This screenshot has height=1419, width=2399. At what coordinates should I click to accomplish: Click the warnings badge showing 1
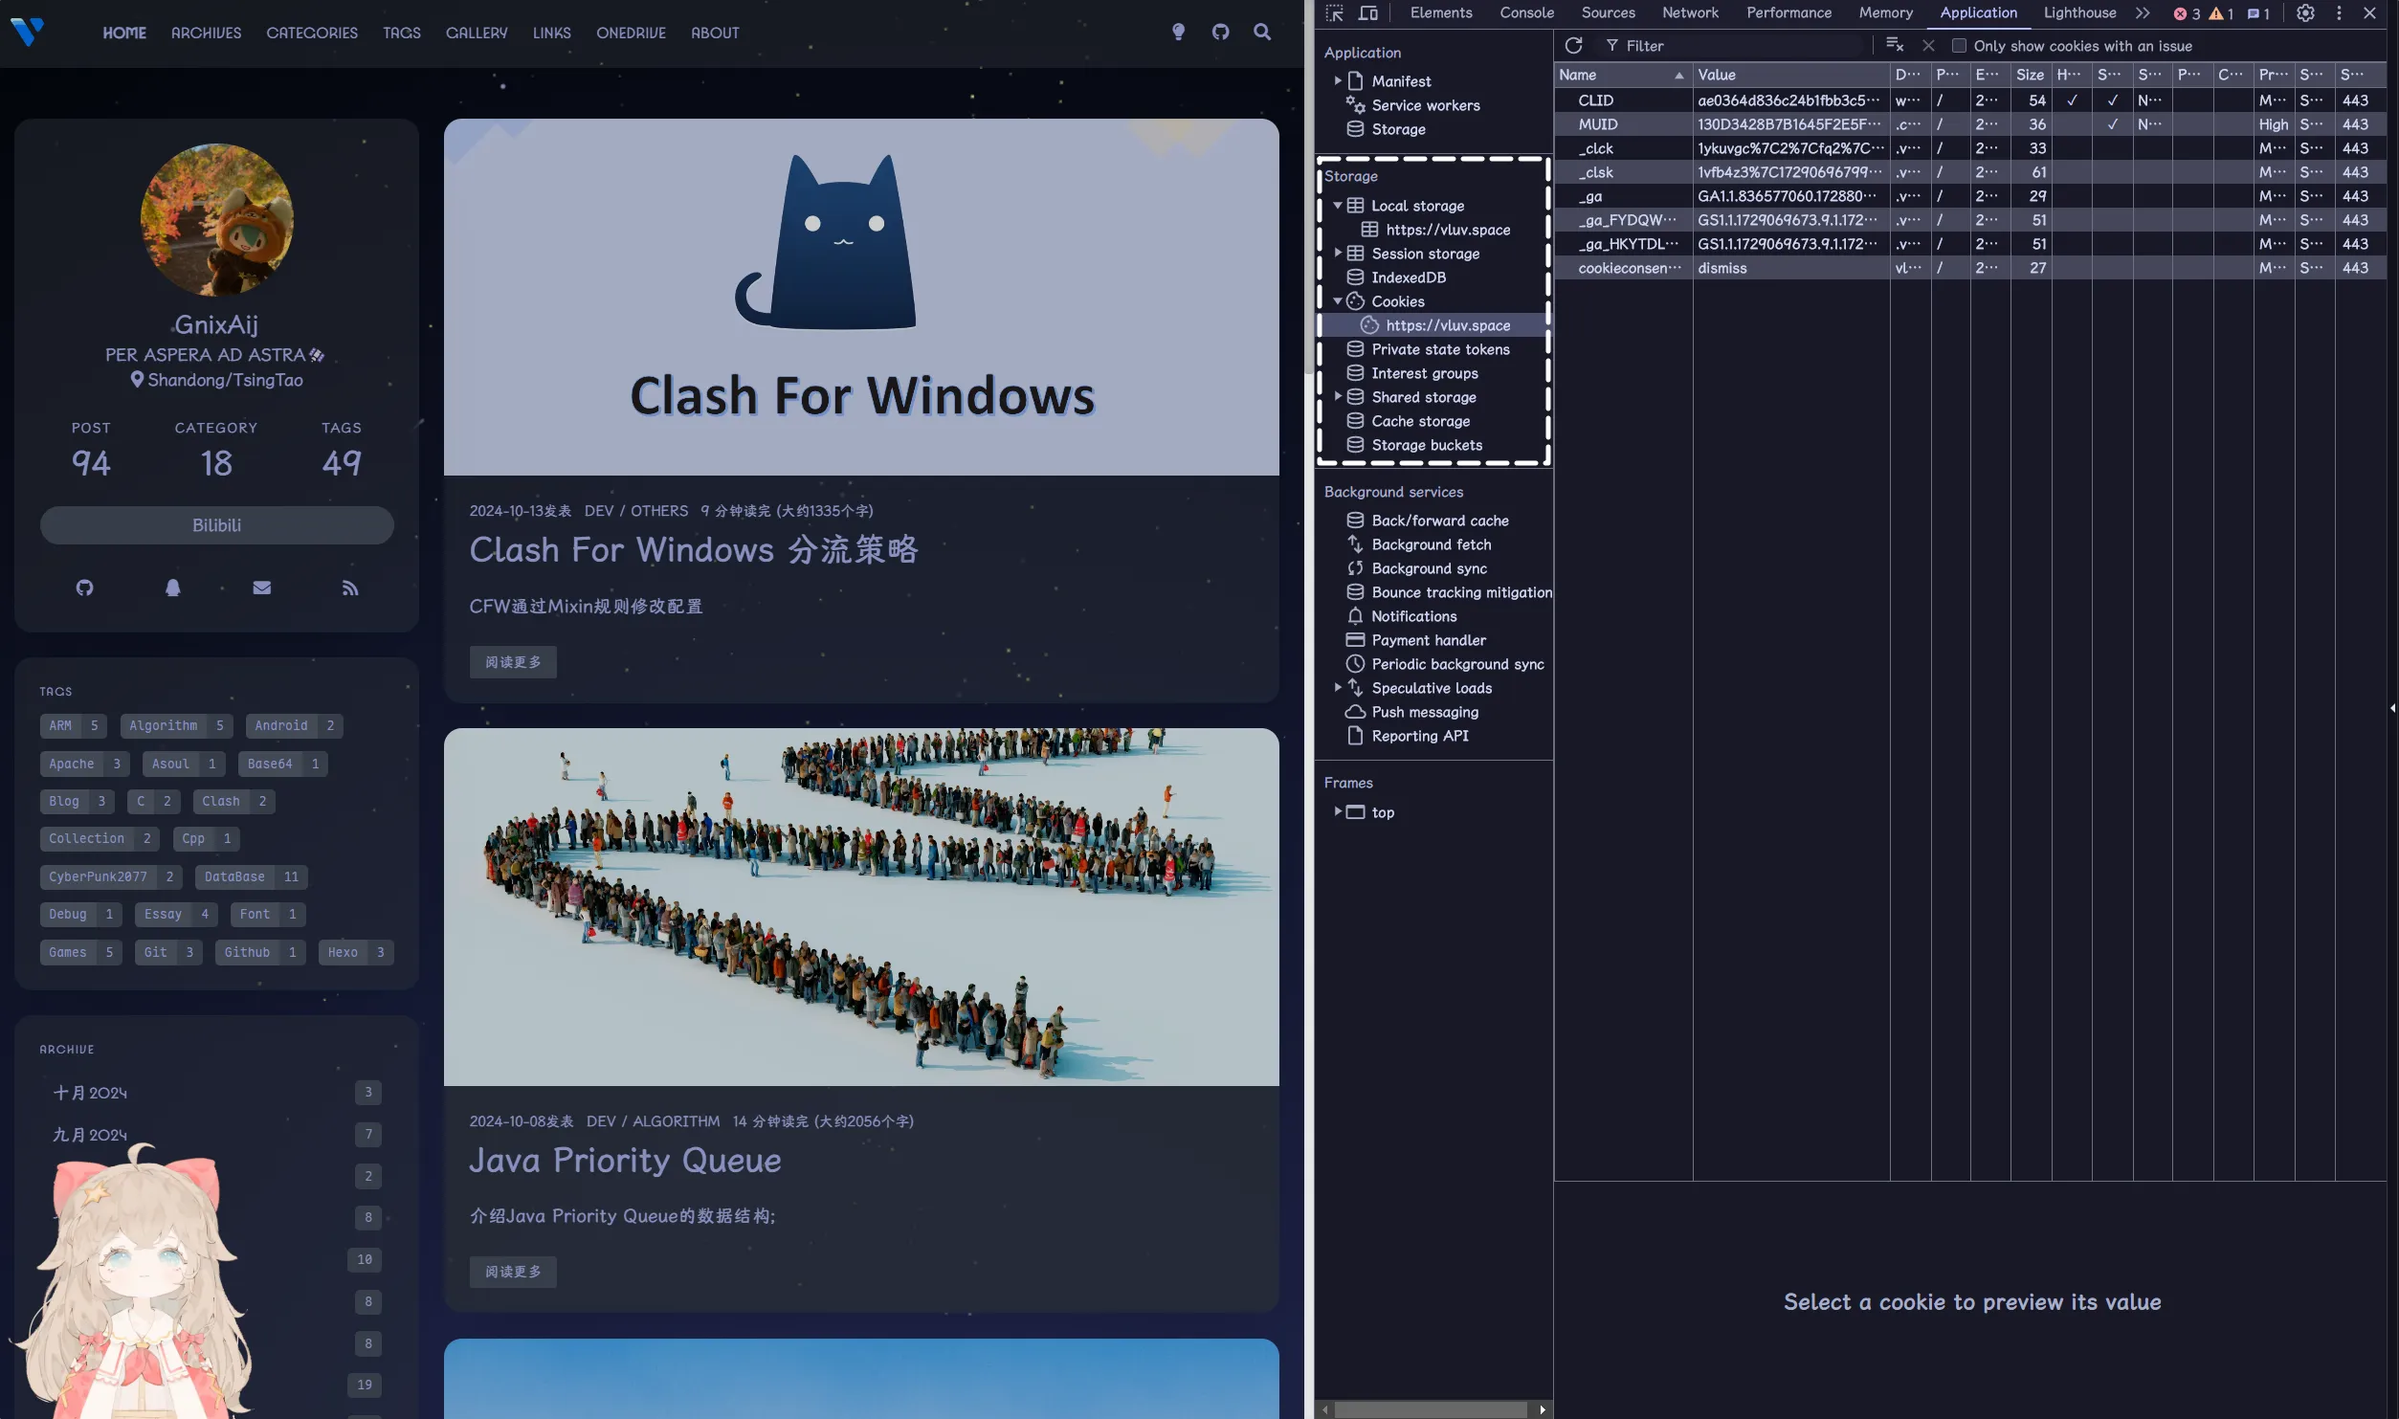click(2221, 13)
